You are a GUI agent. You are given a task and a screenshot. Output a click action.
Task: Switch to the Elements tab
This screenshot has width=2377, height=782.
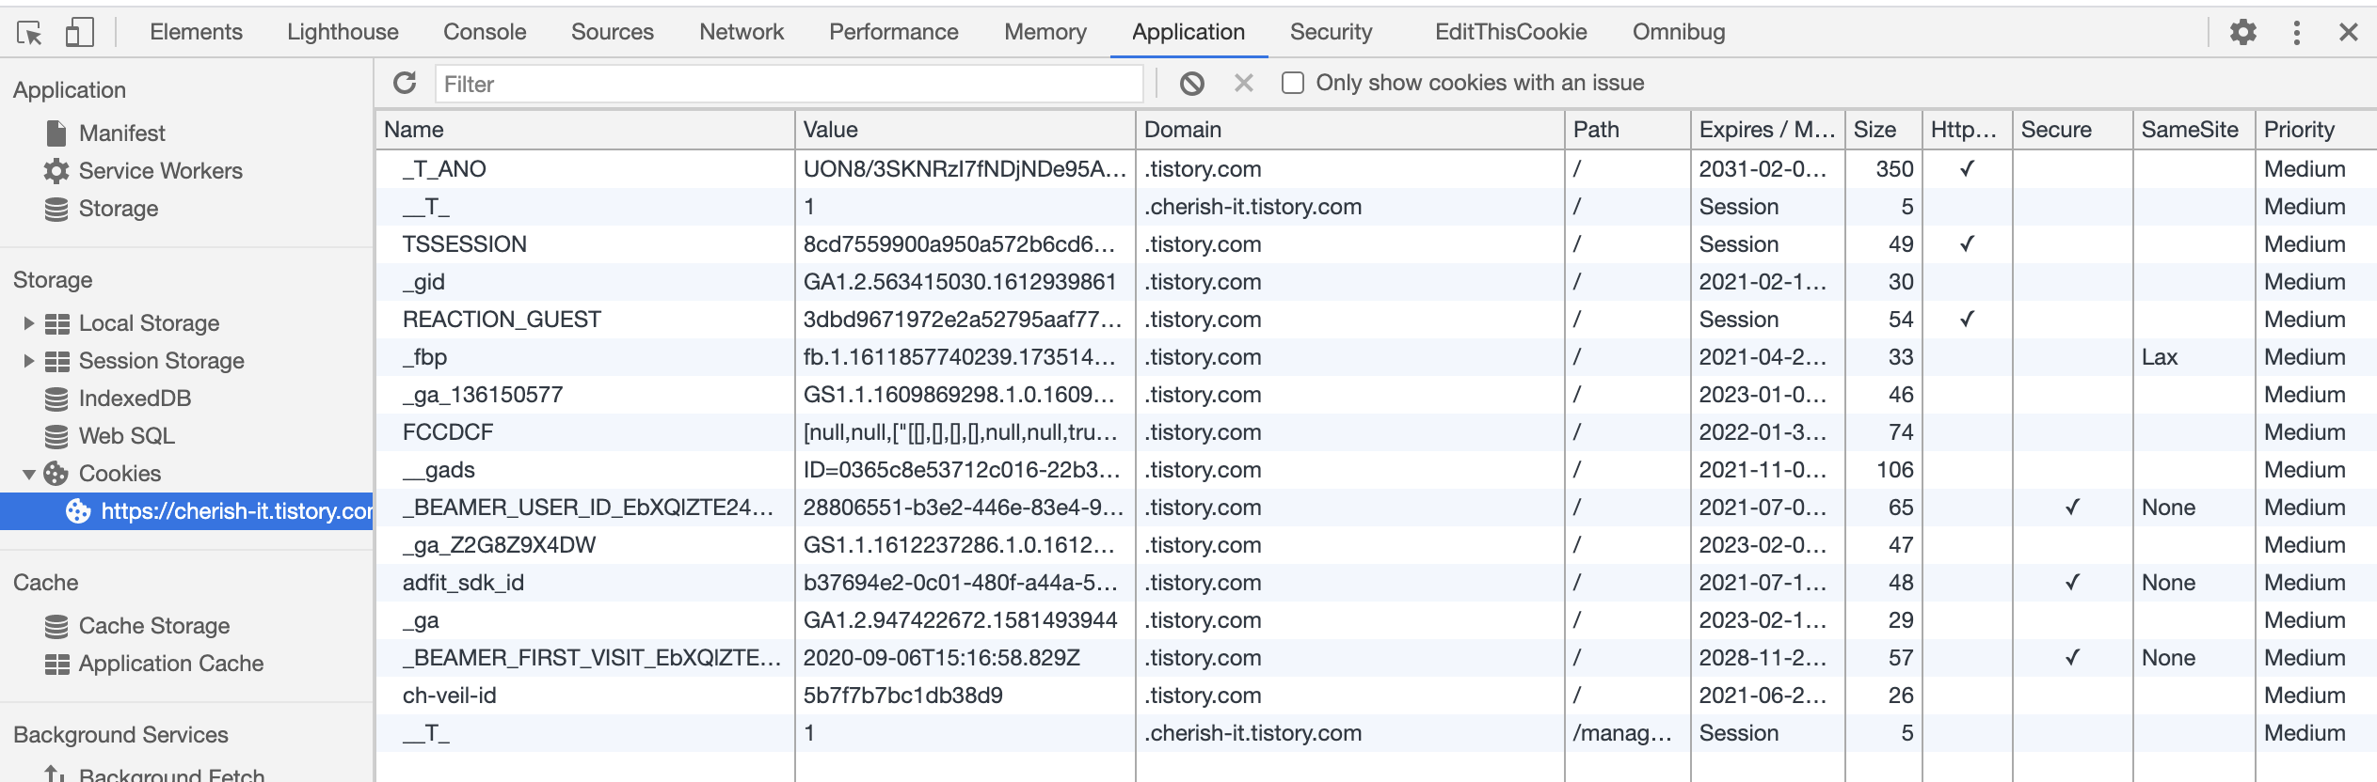196,32
